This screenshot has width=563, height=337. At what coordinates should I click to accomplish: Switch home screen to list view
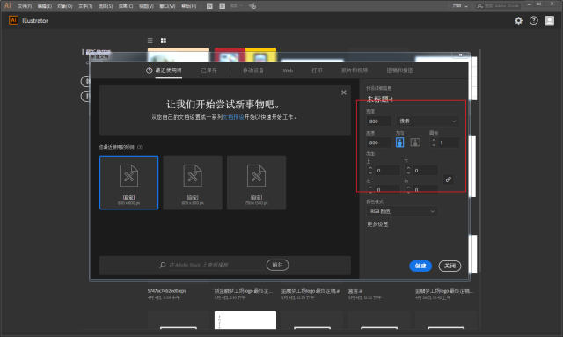click(150, 40)
